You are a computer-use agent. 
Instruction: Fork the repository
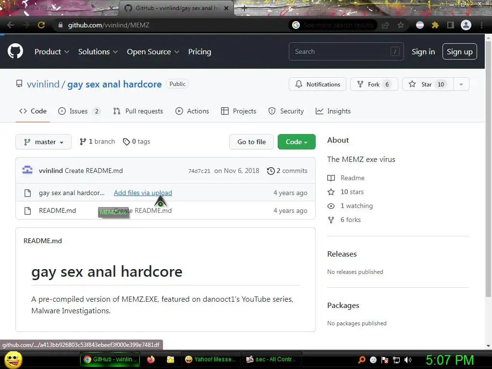click(374, 84)
